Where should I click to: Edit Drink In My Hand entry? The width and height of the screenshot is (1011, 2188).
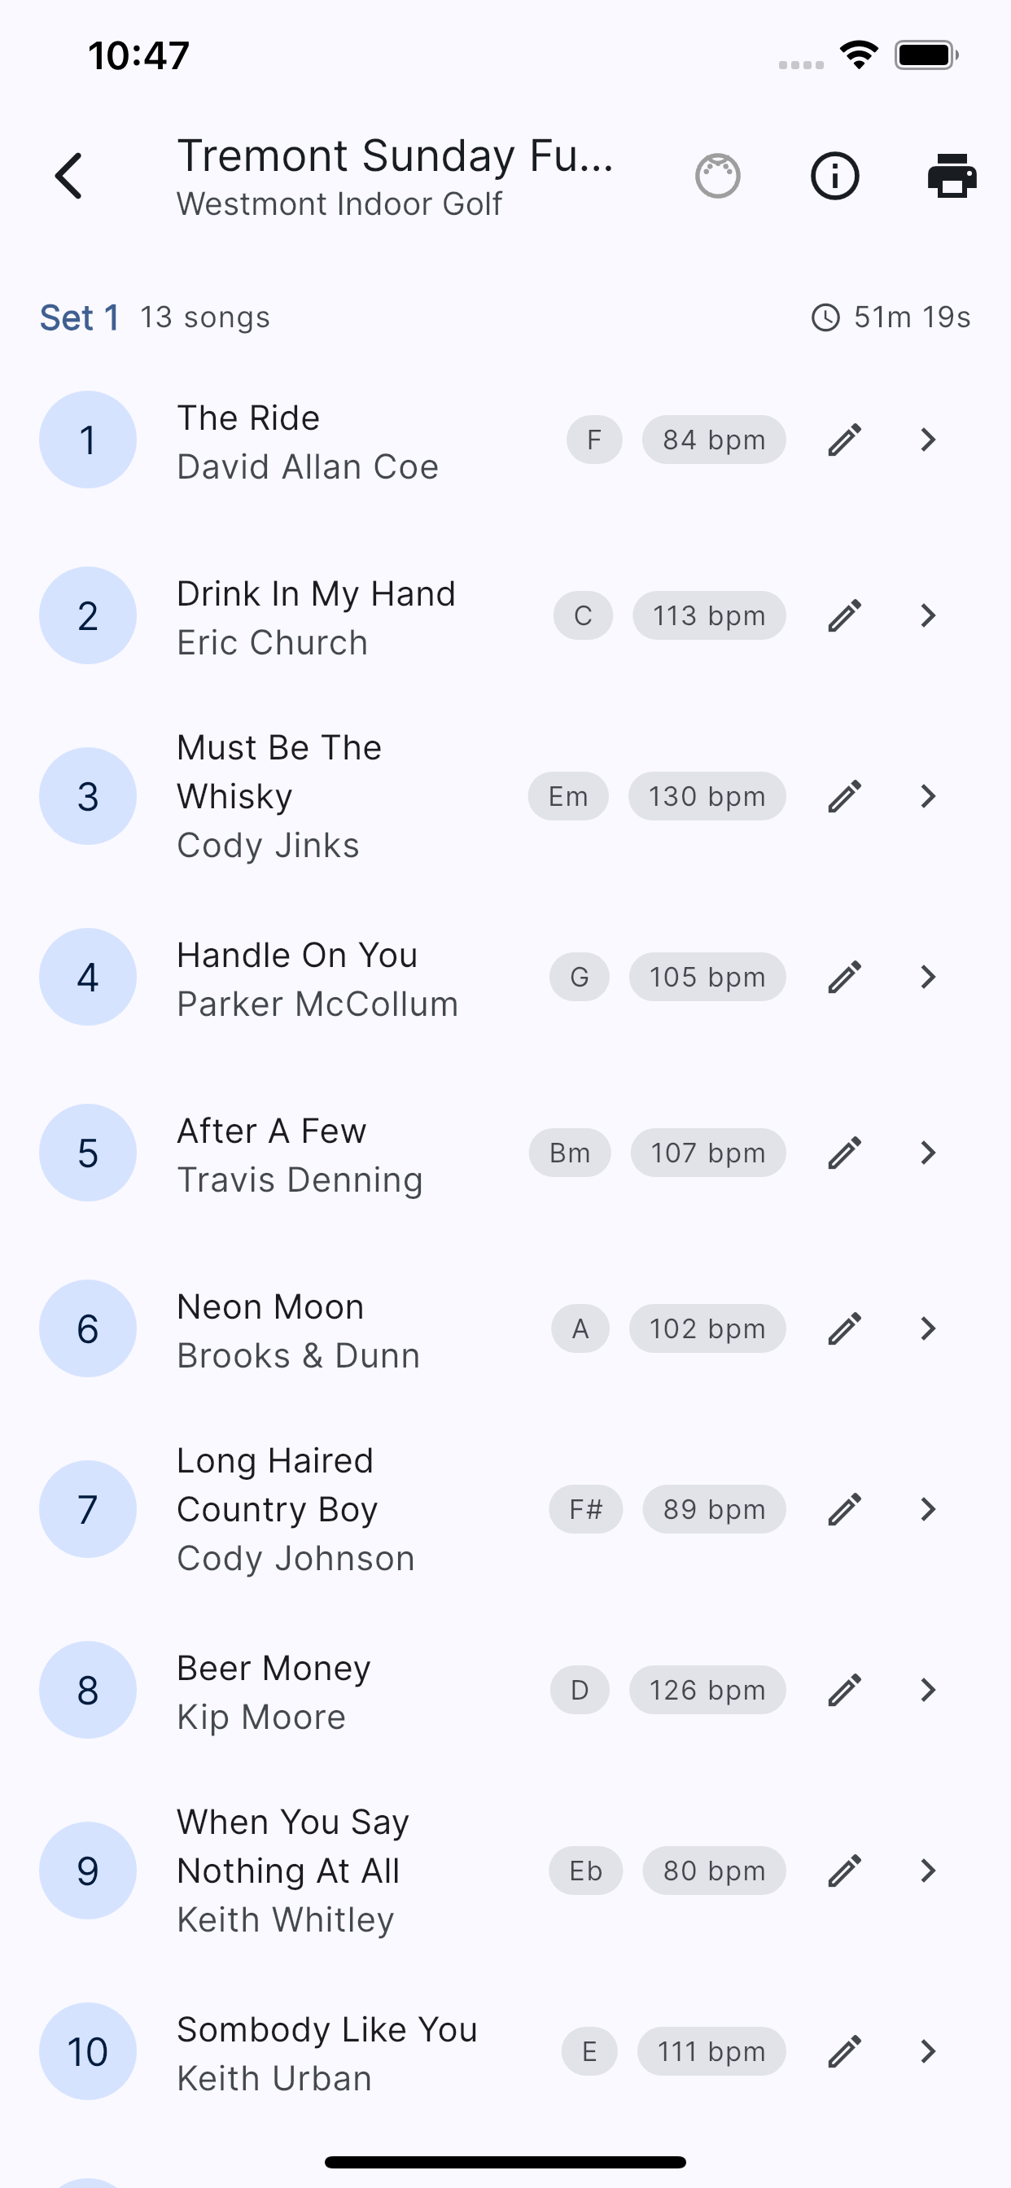point(845,616)
